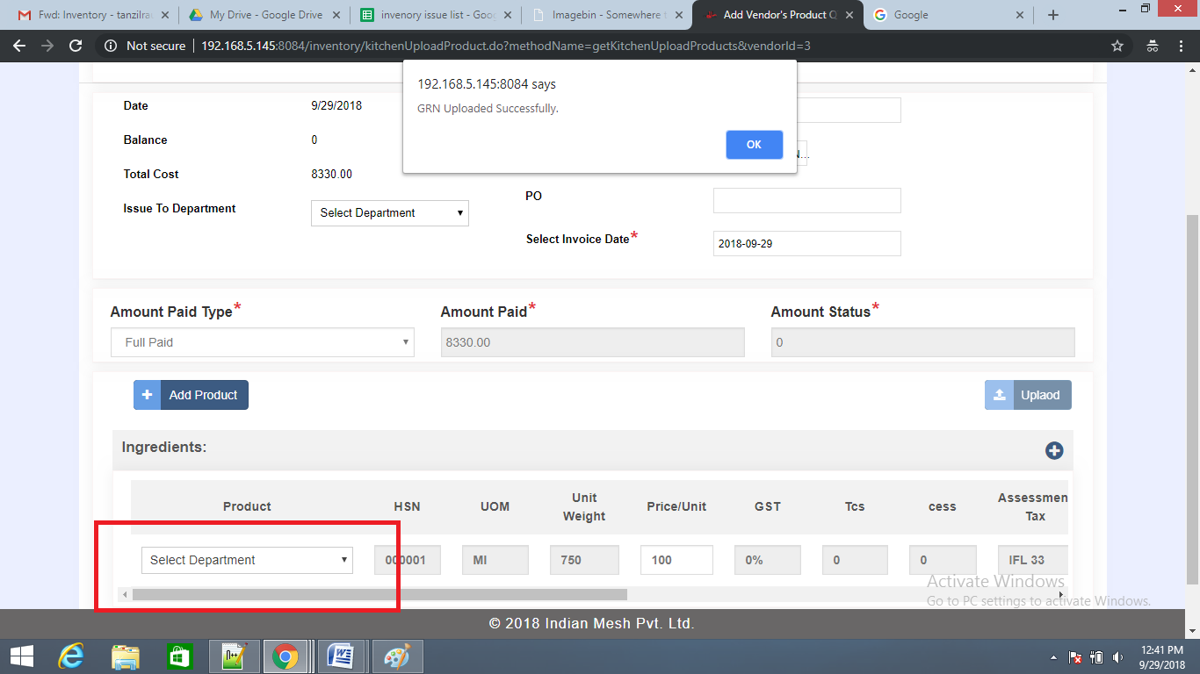Screen dimensions: 1200x674
Task: Click the plus icon in Ingredients header
Action: click(x=1054, y=450)
